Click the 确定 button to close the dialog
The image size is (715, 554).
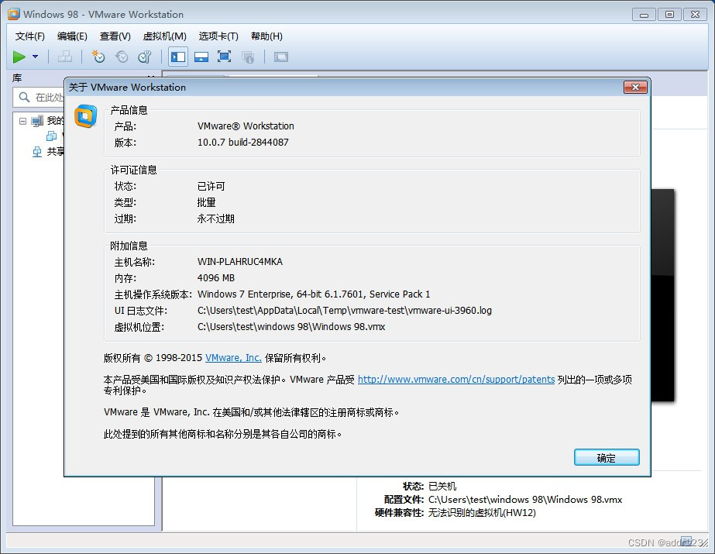click(x=607, y=457)
